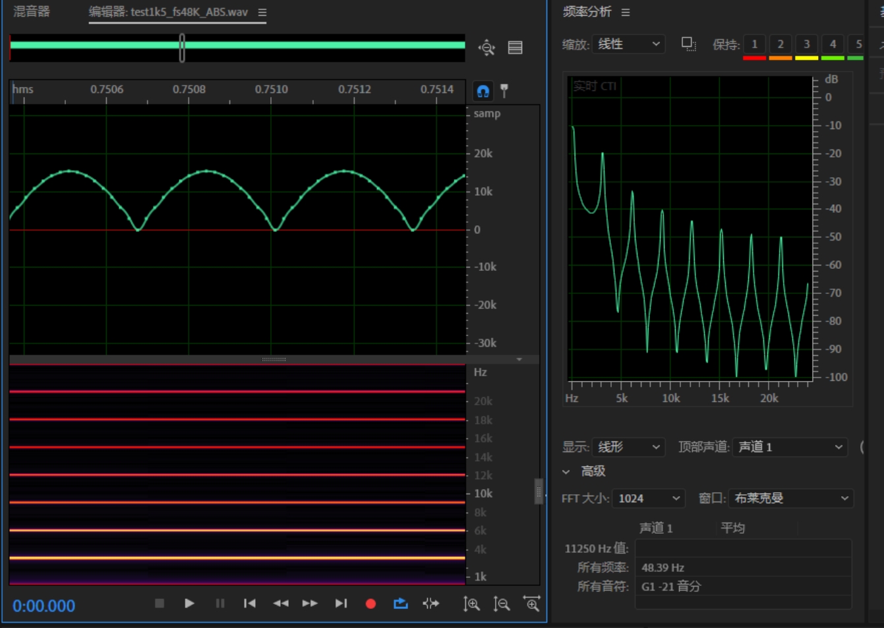Collapse the 高级 advanced section

coord(566,471)
